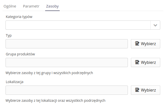165x110 pixels.
Task: Open the Parametr tab
Action: [31, 6]
